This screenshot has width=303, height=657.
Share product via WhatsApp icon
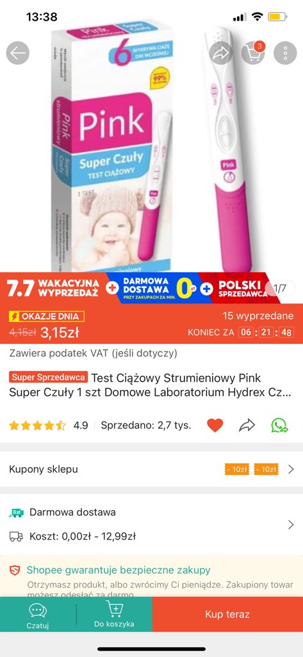pos(279,426)
